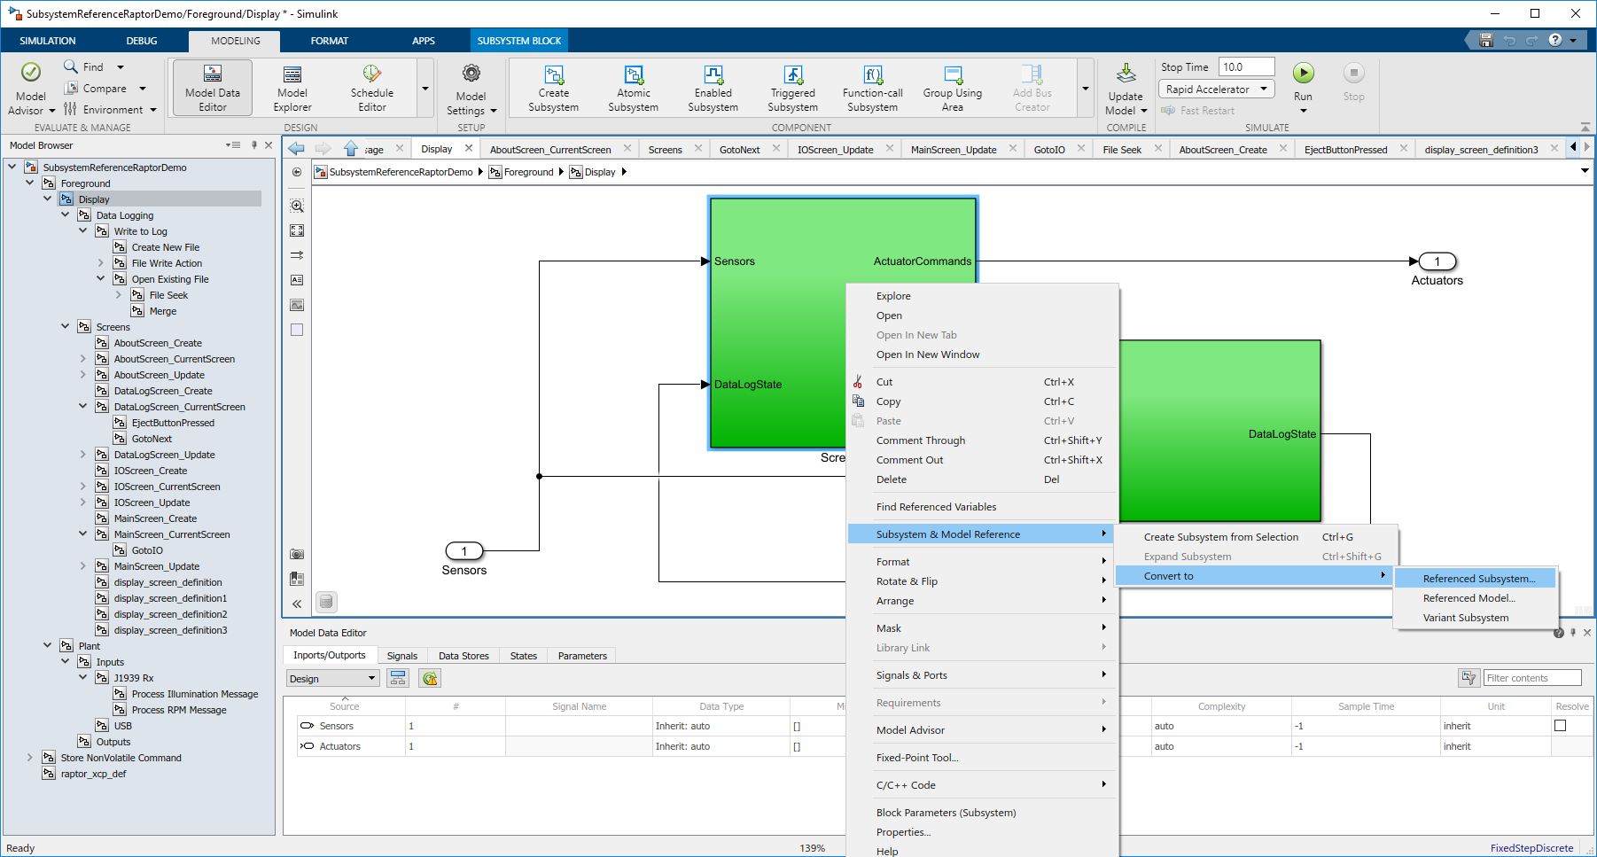The width and height of the screenshot is (1597, 857).
Task: Open the Design view dropdown
Action: pyautogui.click(x=332, y=678)
